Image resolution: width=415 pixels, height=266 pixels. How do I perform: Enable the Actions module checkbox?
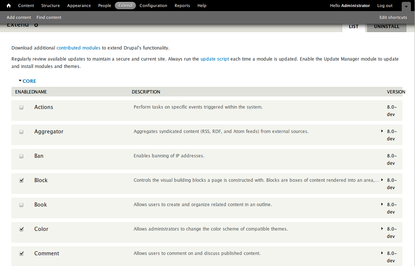click(21, 107)
